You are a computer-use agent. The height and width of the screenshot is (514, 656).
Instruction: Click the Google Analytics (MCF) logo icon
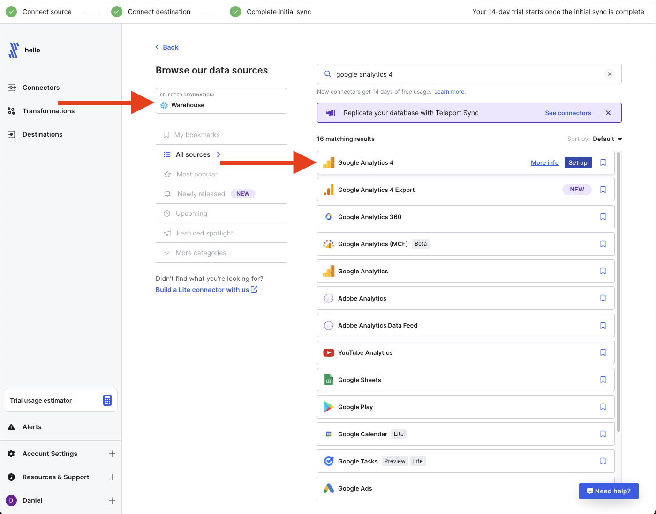pos(329,244)
